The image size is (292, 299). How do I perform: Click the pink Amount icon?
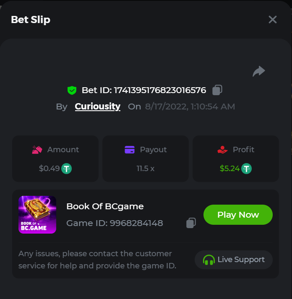pos(37,150)
